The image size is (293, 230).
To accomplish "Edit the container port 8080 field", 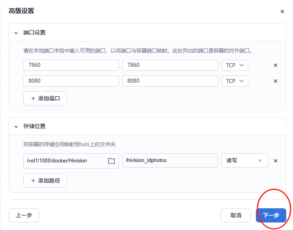I will [x=170, y=81].
